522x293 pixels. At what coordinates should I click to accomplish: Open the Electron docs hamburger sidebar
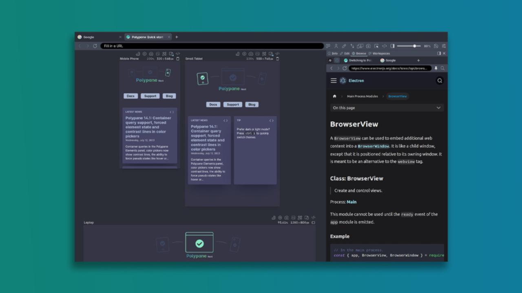pyautogui.click(x=334, y=80)
